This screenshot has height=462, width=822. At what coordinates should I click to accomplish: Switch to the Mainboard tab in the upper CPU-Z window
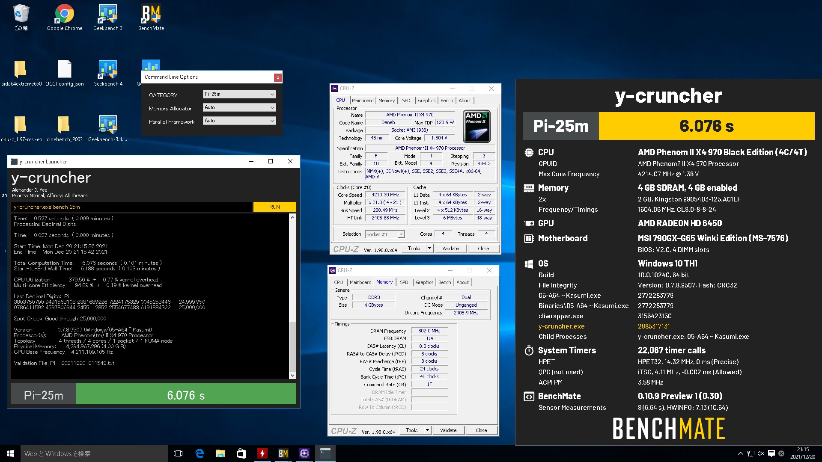[x=363, y=101]
